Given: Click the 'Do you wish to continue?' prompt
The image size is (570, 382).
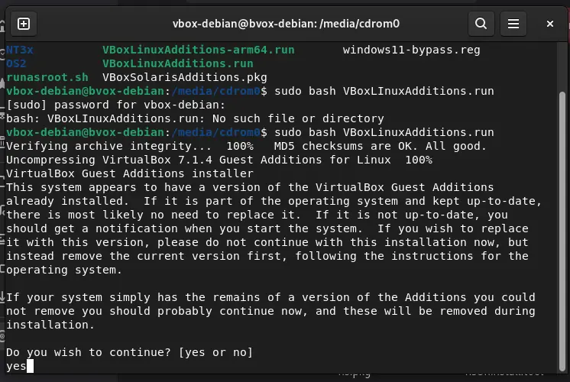Looking at the screenshot, I should click(x=129, y=352).
